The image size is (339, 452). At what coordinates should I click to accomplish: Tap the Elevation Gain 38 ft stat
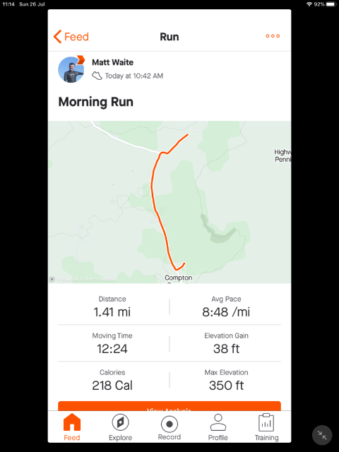(226, 343)
